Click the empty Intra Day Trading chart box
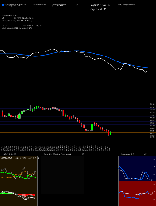 coord(62,175)
